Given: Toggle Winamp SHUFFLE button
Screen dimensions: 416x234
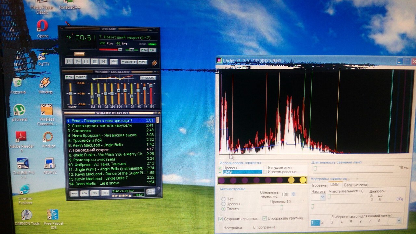Looking at the screenshot, I should click(129, 62).
